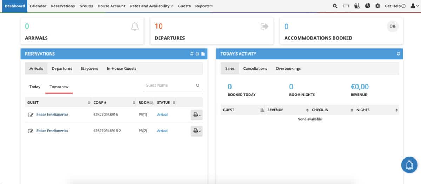The height and width of the screenshot is (184, 421).
Task: Open the notification bell floating button
Action: click(x=409, y=165)
